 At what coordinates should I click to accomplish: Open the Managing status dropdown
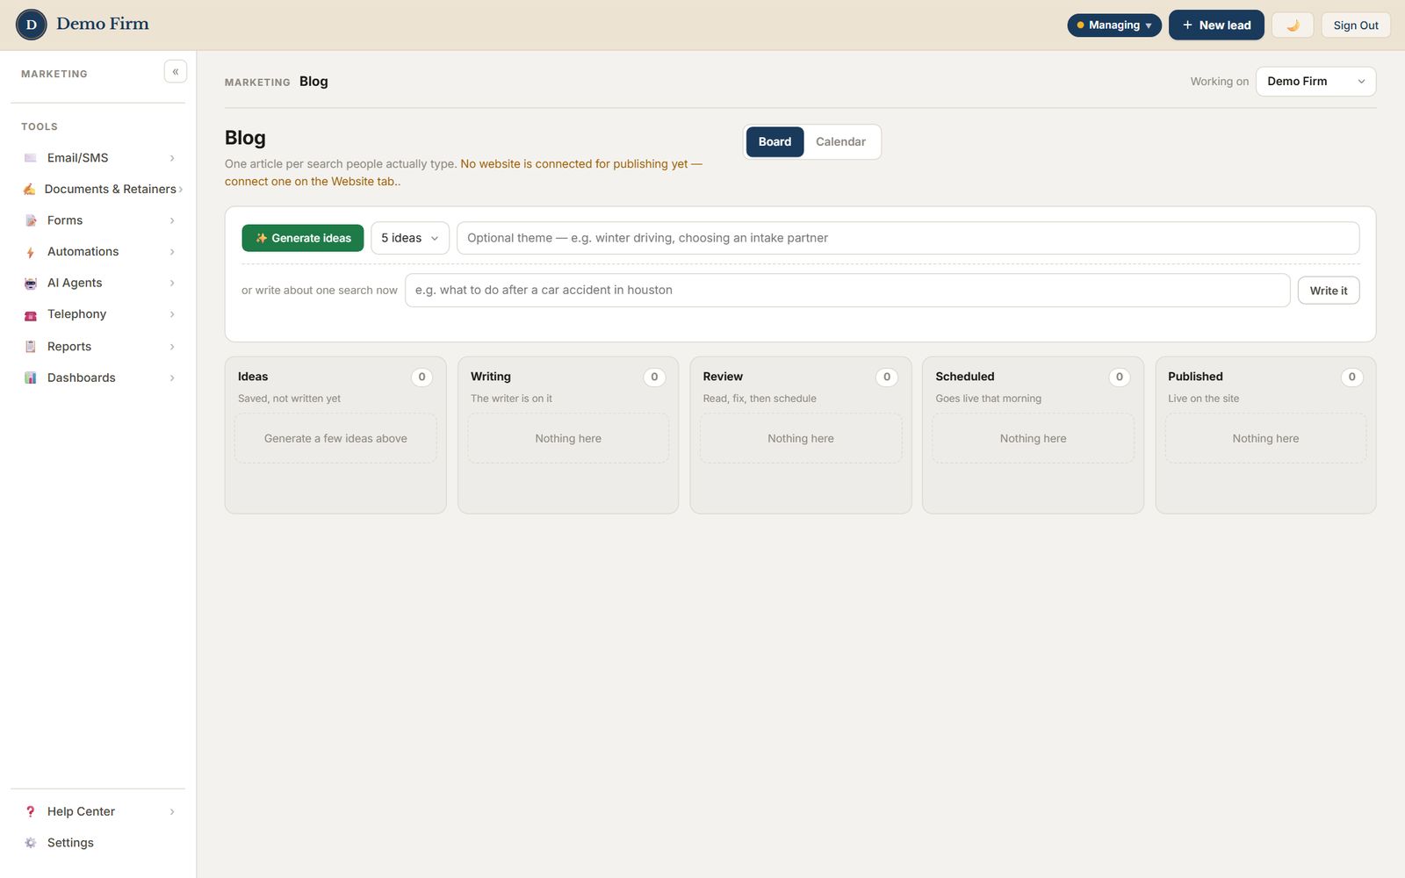tap(1114, 25)
